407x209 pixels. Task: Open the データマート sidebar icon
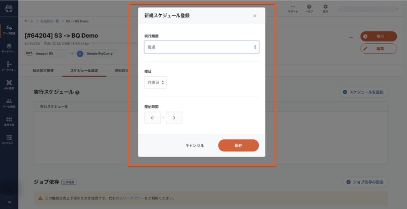[x=9, y=48]
